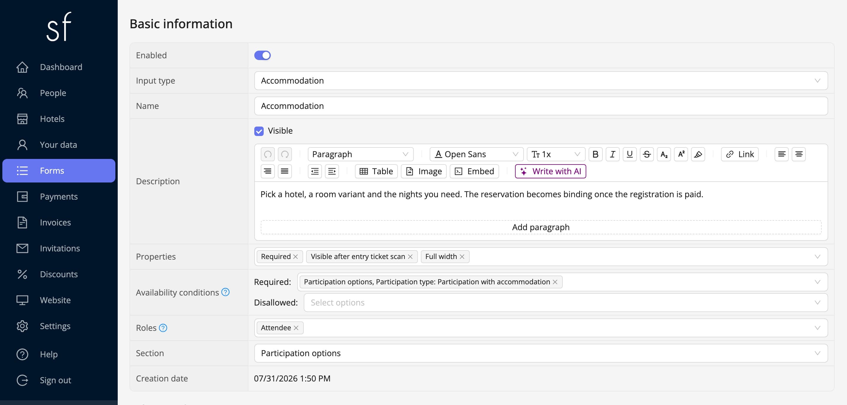This screenshot has width=847, height=405.
Task: Redo the description edit
Action: [x=285, y=154]
